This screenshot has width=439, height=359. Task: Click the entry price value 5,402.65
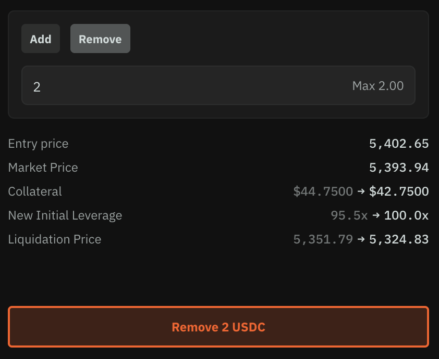[399, 144]
